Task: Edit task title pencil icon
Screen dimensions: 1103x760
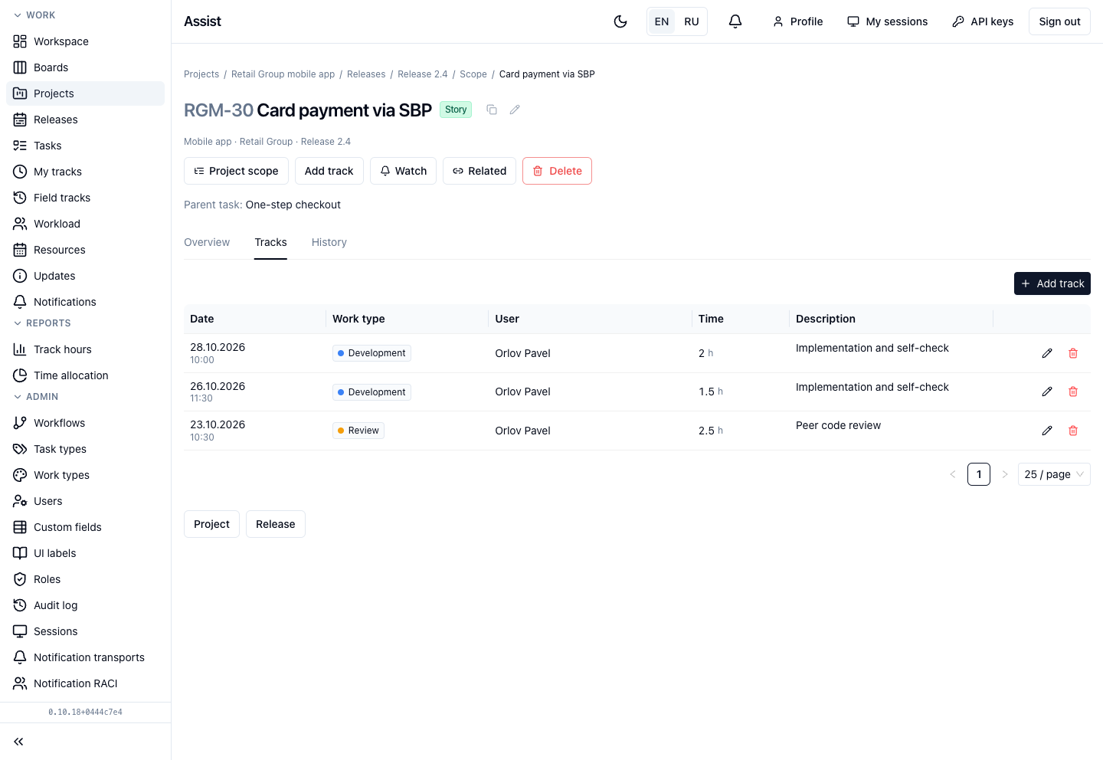Action: [515, 110]
